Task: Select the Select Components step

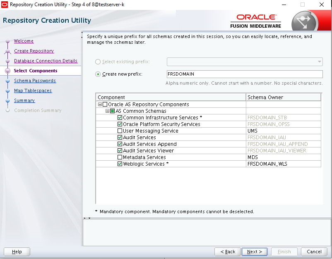Action: [x=36, y=71]
